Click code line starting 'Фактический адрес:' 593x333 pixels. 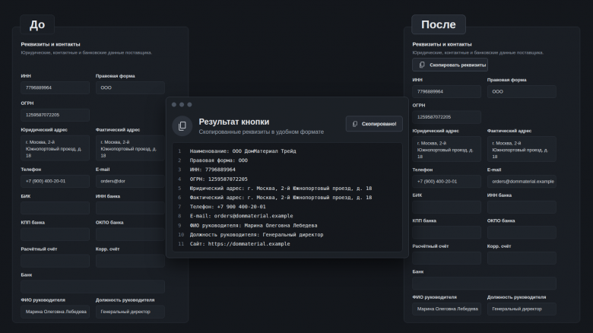281,198
